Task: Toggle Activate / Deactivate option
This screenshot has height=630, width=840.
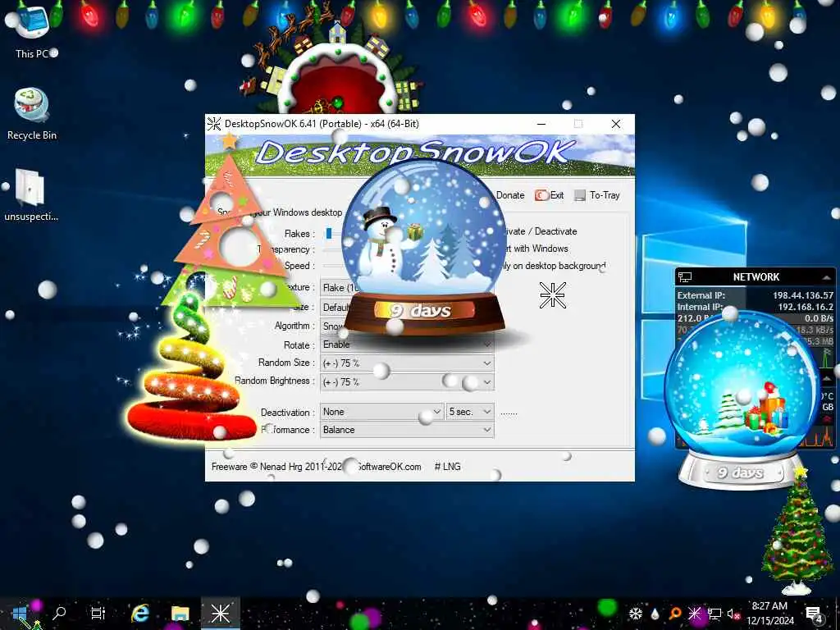Action: [540, 231]
